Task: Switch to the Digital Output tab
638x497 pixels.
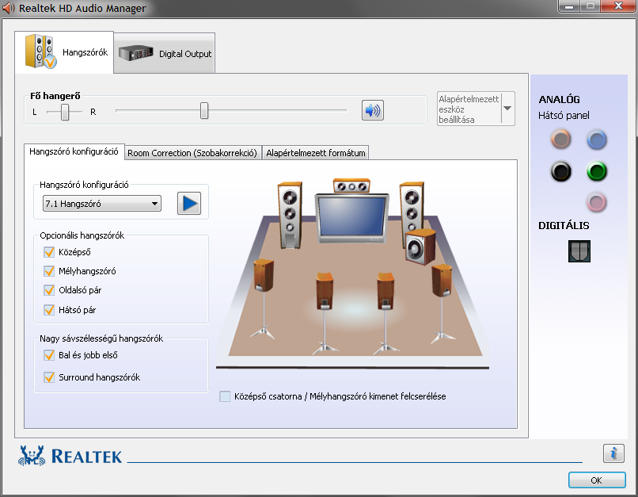Action: click(x=165, y=53)
